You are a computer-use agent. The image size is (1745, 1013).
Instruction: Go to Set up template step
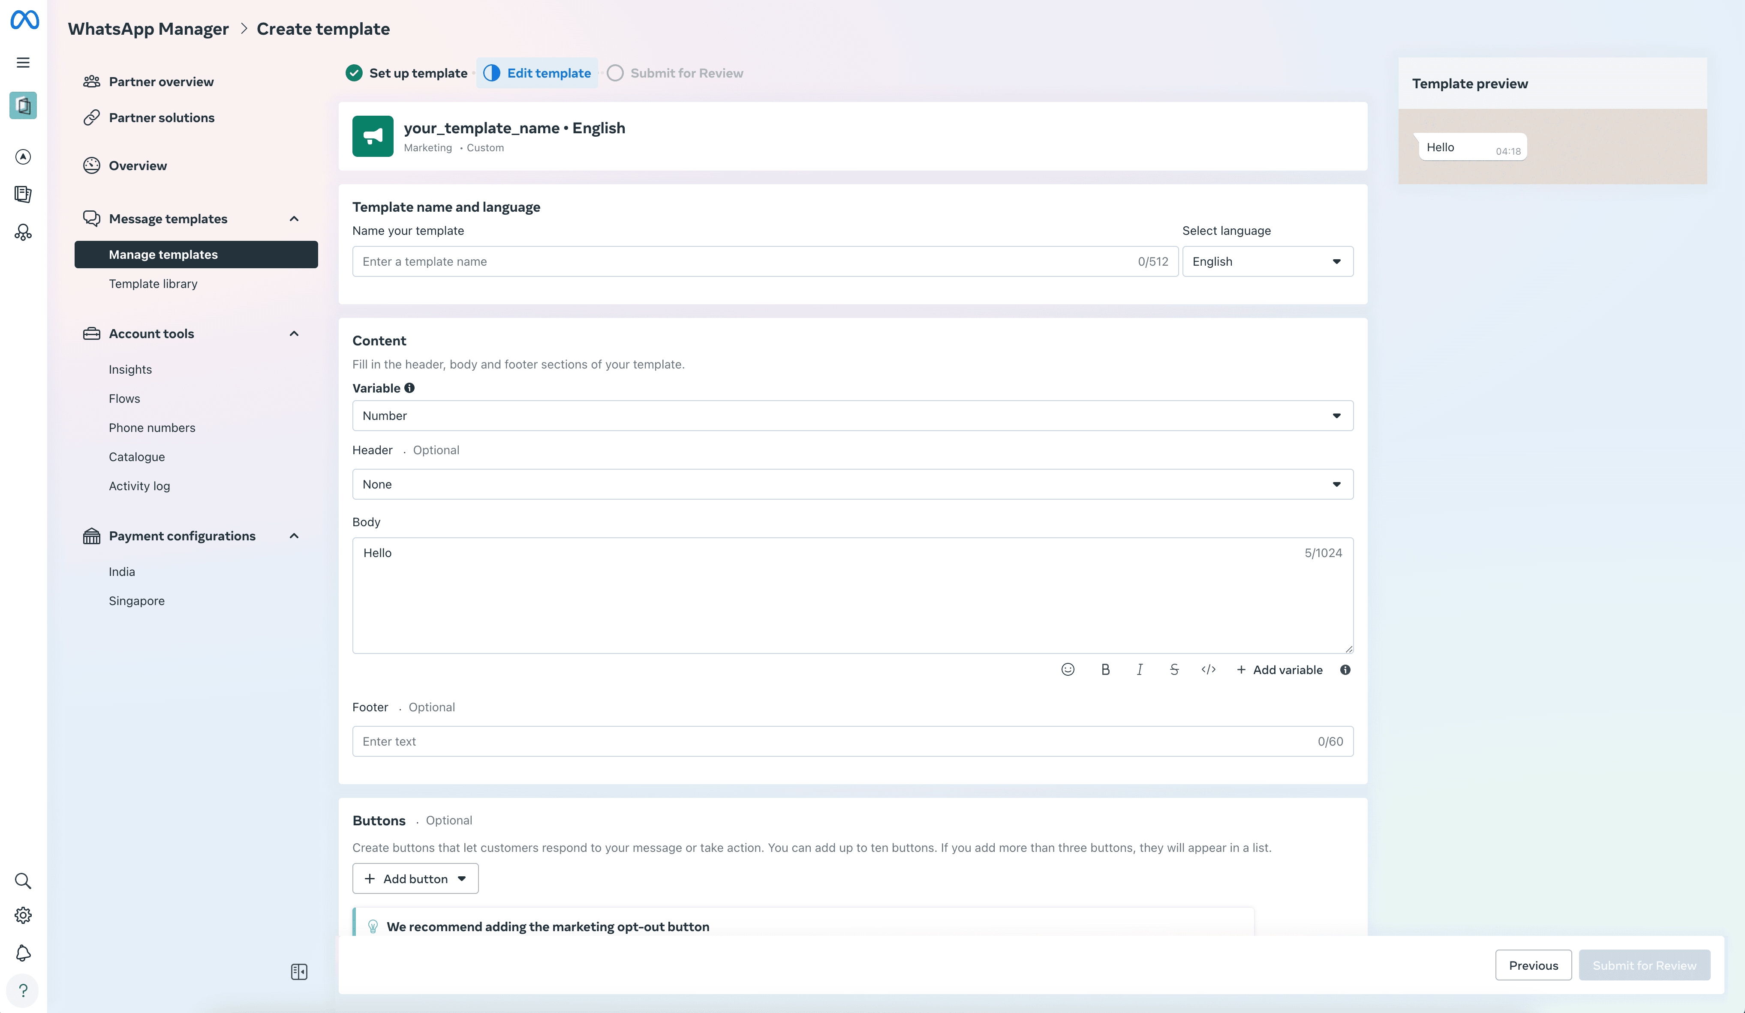(x=406, y=73)
